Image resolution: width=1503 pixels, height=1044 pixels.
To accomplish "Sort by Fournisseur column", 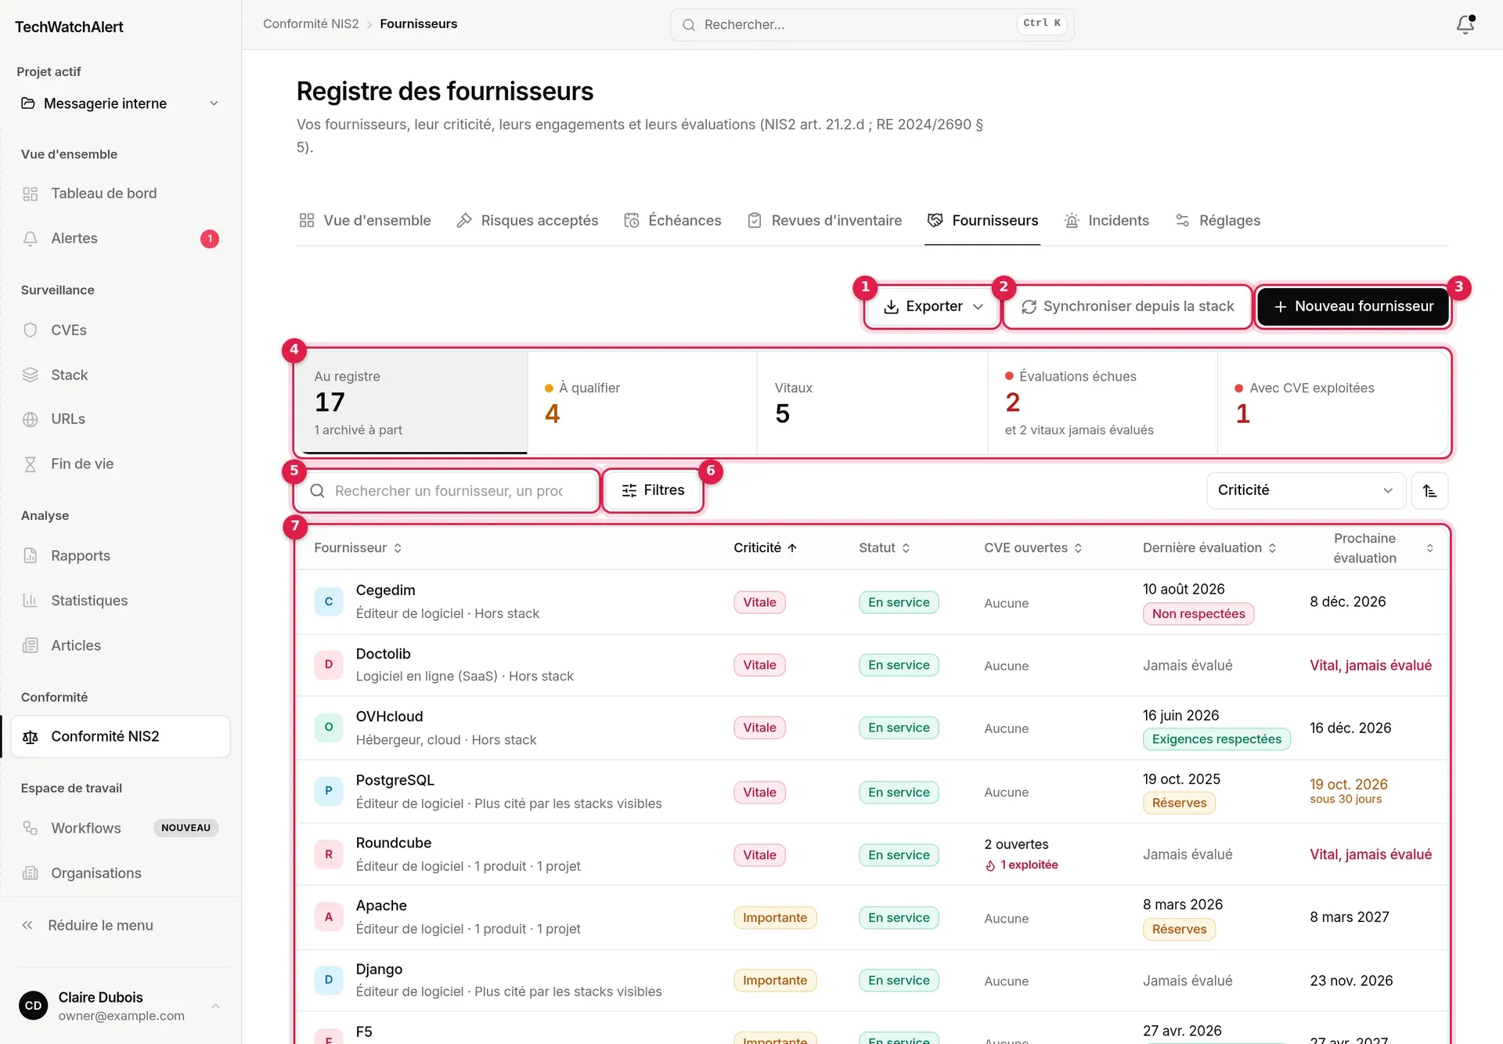I will point(358,548).
